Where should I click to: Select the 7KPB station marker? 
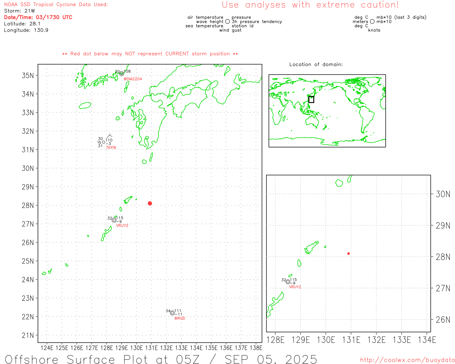click(103, 142)
